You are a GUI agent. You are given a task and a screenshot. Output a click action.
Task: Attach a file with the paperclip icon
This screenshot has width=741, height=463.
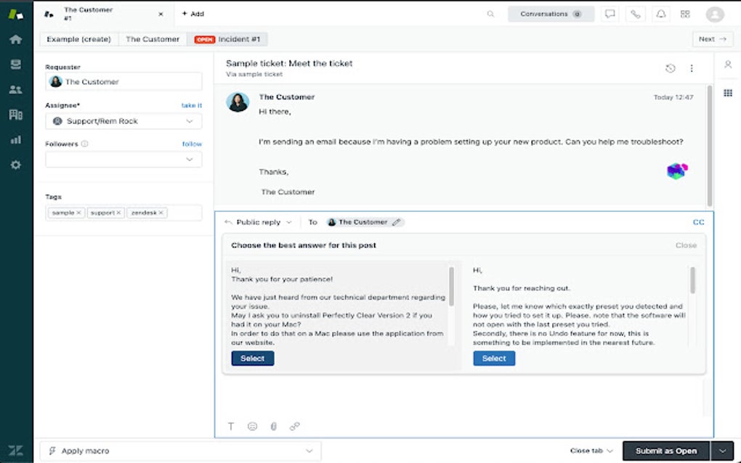[x=274, y=426]
